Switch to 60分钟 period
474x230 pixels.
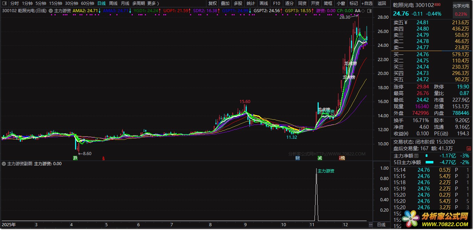(x=88, y=3)
